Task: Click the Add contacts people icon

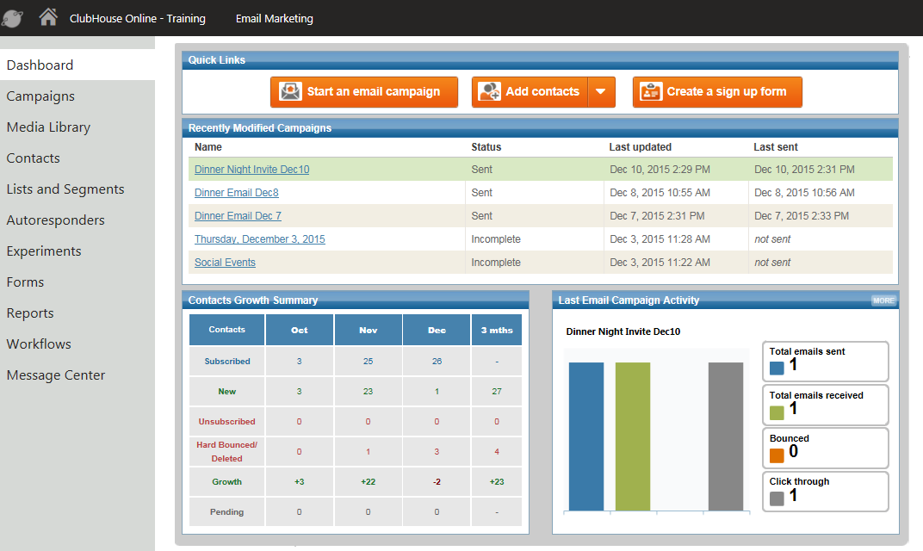Action: (490, 92)
